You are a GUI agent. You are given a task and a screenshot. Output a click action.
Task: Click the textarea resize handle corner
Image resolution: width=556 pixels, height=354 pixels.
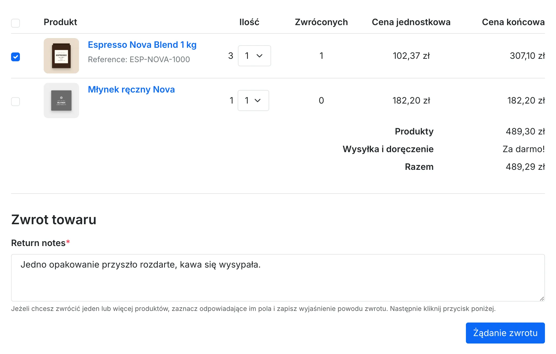pyautogui.click(x=542, y=298)
